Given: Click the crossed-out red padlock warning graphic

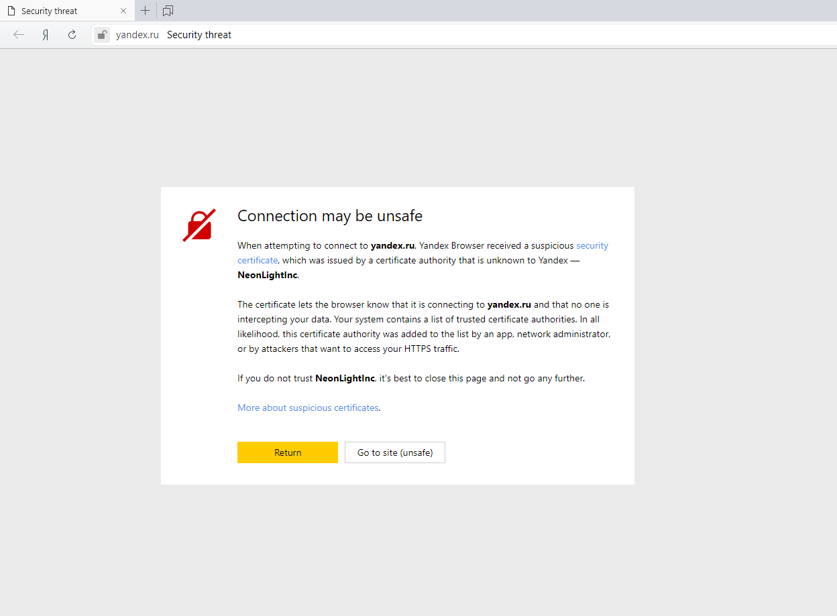Looking at the screenshot, I should (199, 225).
